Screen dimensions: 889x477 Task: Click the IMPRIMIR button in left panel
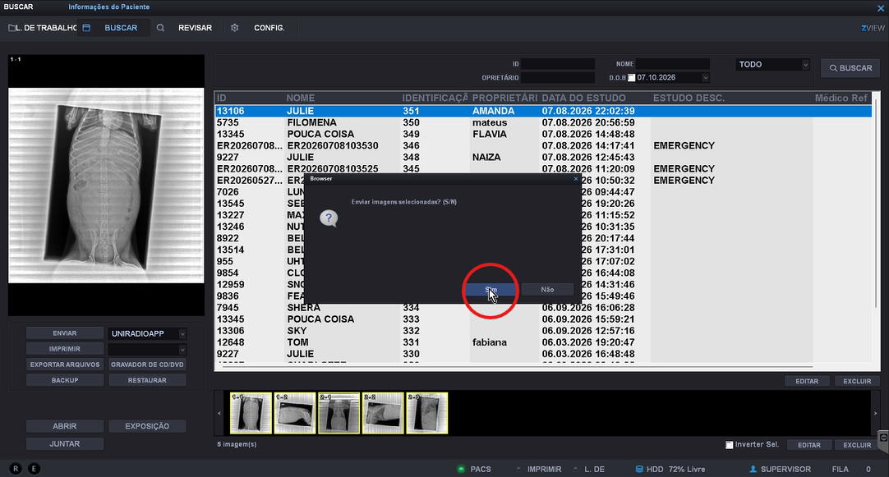[65, 349]
